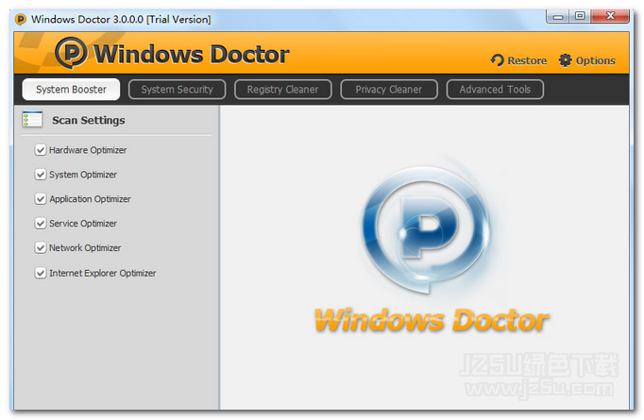Maximize the Windows Doctor window
Screen dimensions: 644x420
pos(580,16)
